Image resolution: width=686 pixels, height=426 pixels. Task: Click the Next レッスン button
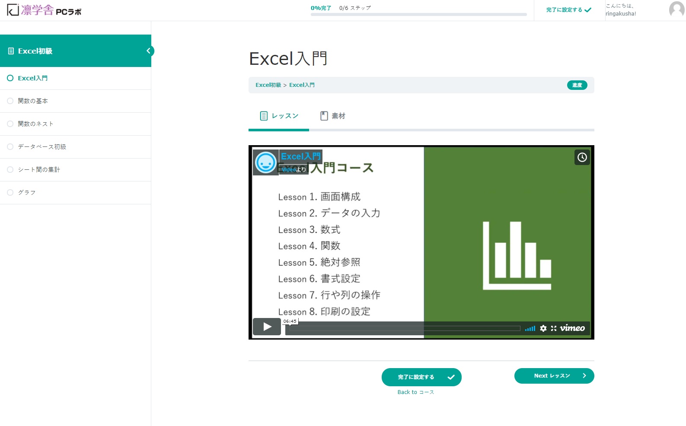click(554, 376)
